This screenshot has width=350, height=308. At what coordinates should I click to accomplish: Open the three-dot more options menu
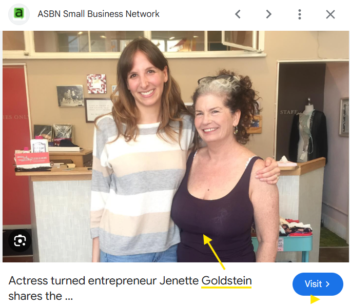[x=300, y=14]
